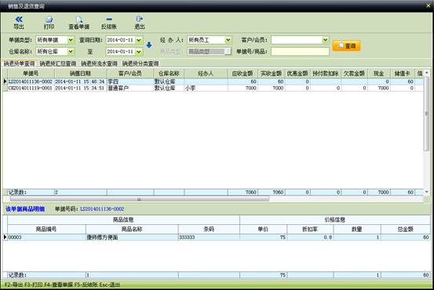Click the blue down arrow beside dates

pos(149,45)
